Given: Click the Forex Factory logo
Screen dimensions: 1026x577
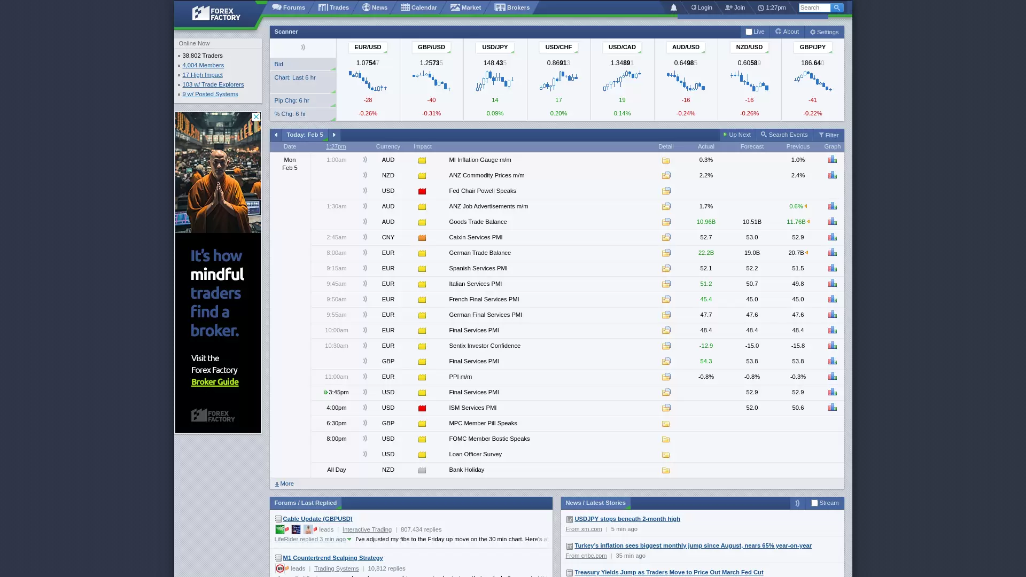Looking at the screenshot, I should click(216, 13).
